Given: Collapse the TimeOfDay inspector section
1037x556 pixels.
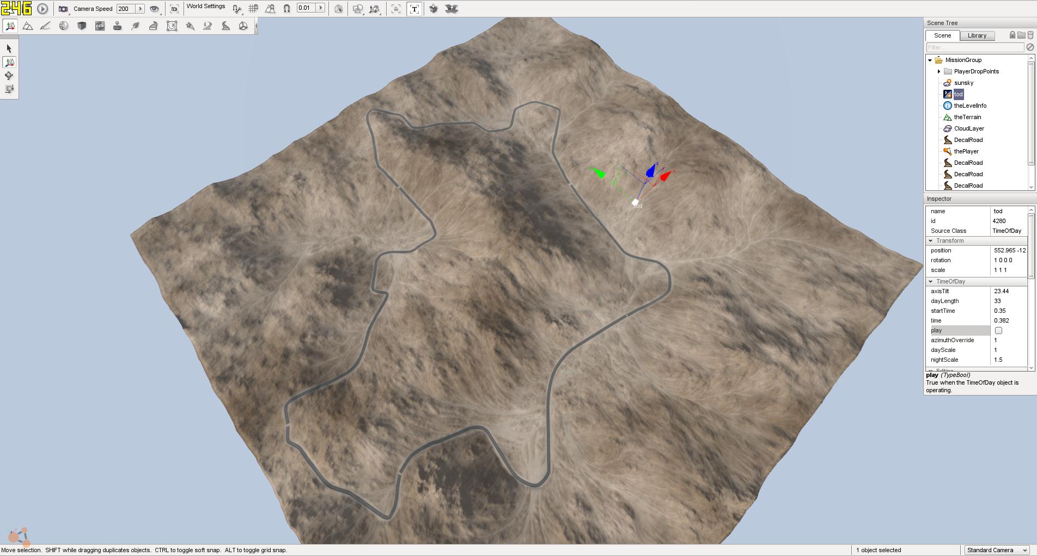Looking at the screenshot, I should 930,281.
